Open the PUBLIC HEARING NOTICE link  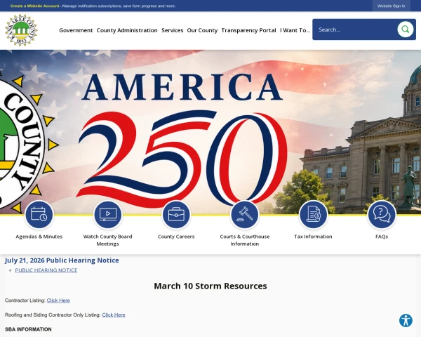(x=46, y=270)
